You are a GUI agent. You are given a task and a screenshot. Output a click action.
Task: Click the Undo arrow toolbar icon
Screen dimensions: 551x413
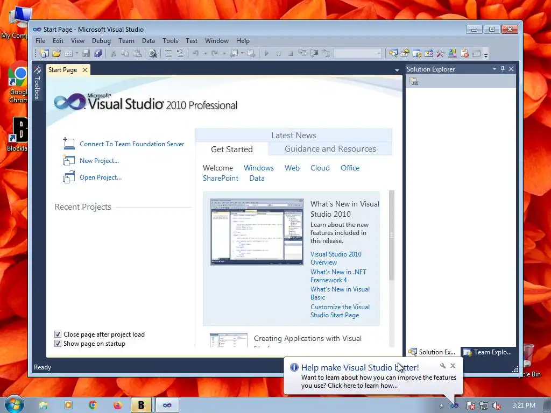[196, 53]
